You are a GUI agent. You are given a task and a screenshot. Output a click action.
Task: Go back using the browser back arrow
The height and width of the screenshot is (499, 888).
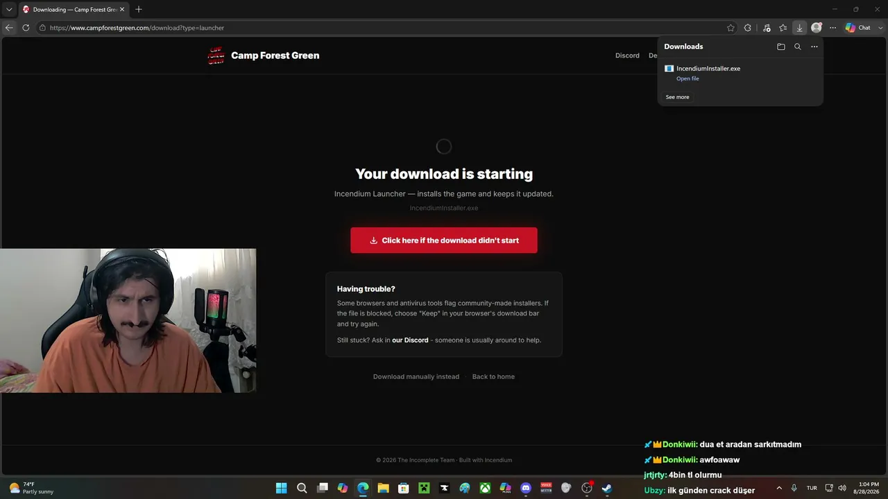tap(9, 28)
